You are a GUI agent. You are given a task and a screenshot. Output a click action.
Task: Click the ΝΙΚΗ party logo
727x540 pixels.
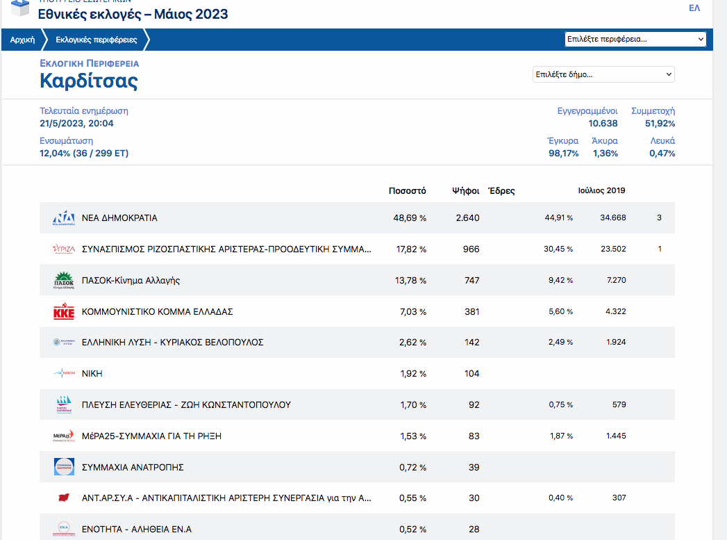point(64,373)
